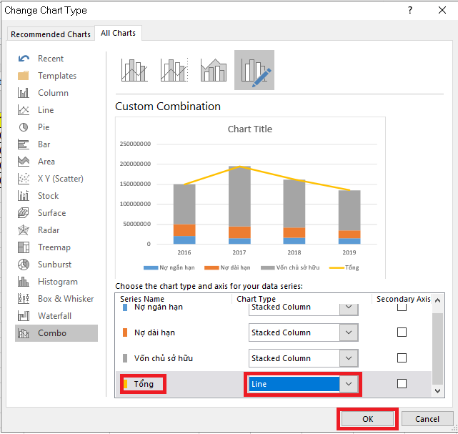Select Treemap chart category
The width and height of the screenshot is (458, 434).
(x=54, y=247)
